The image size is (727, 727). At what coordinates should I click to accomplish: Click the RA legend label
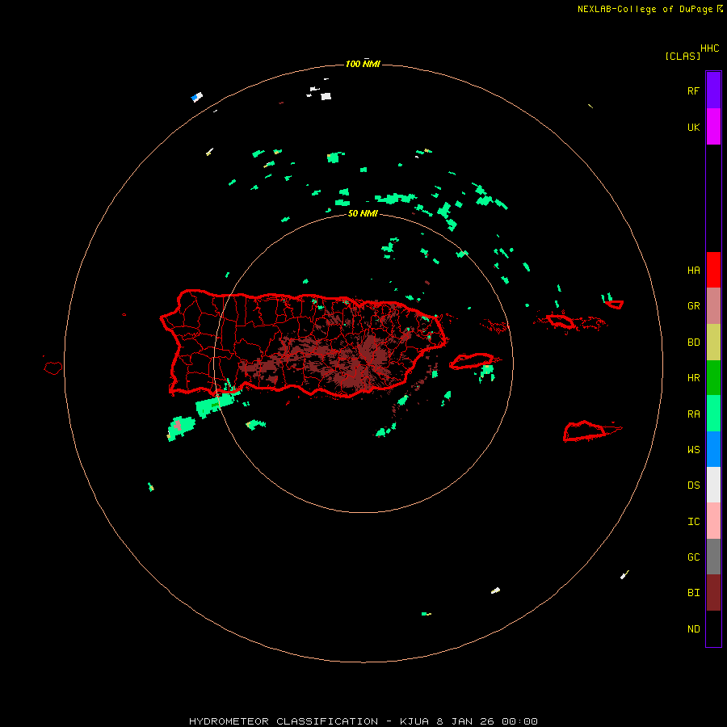(x=693, y=414)
